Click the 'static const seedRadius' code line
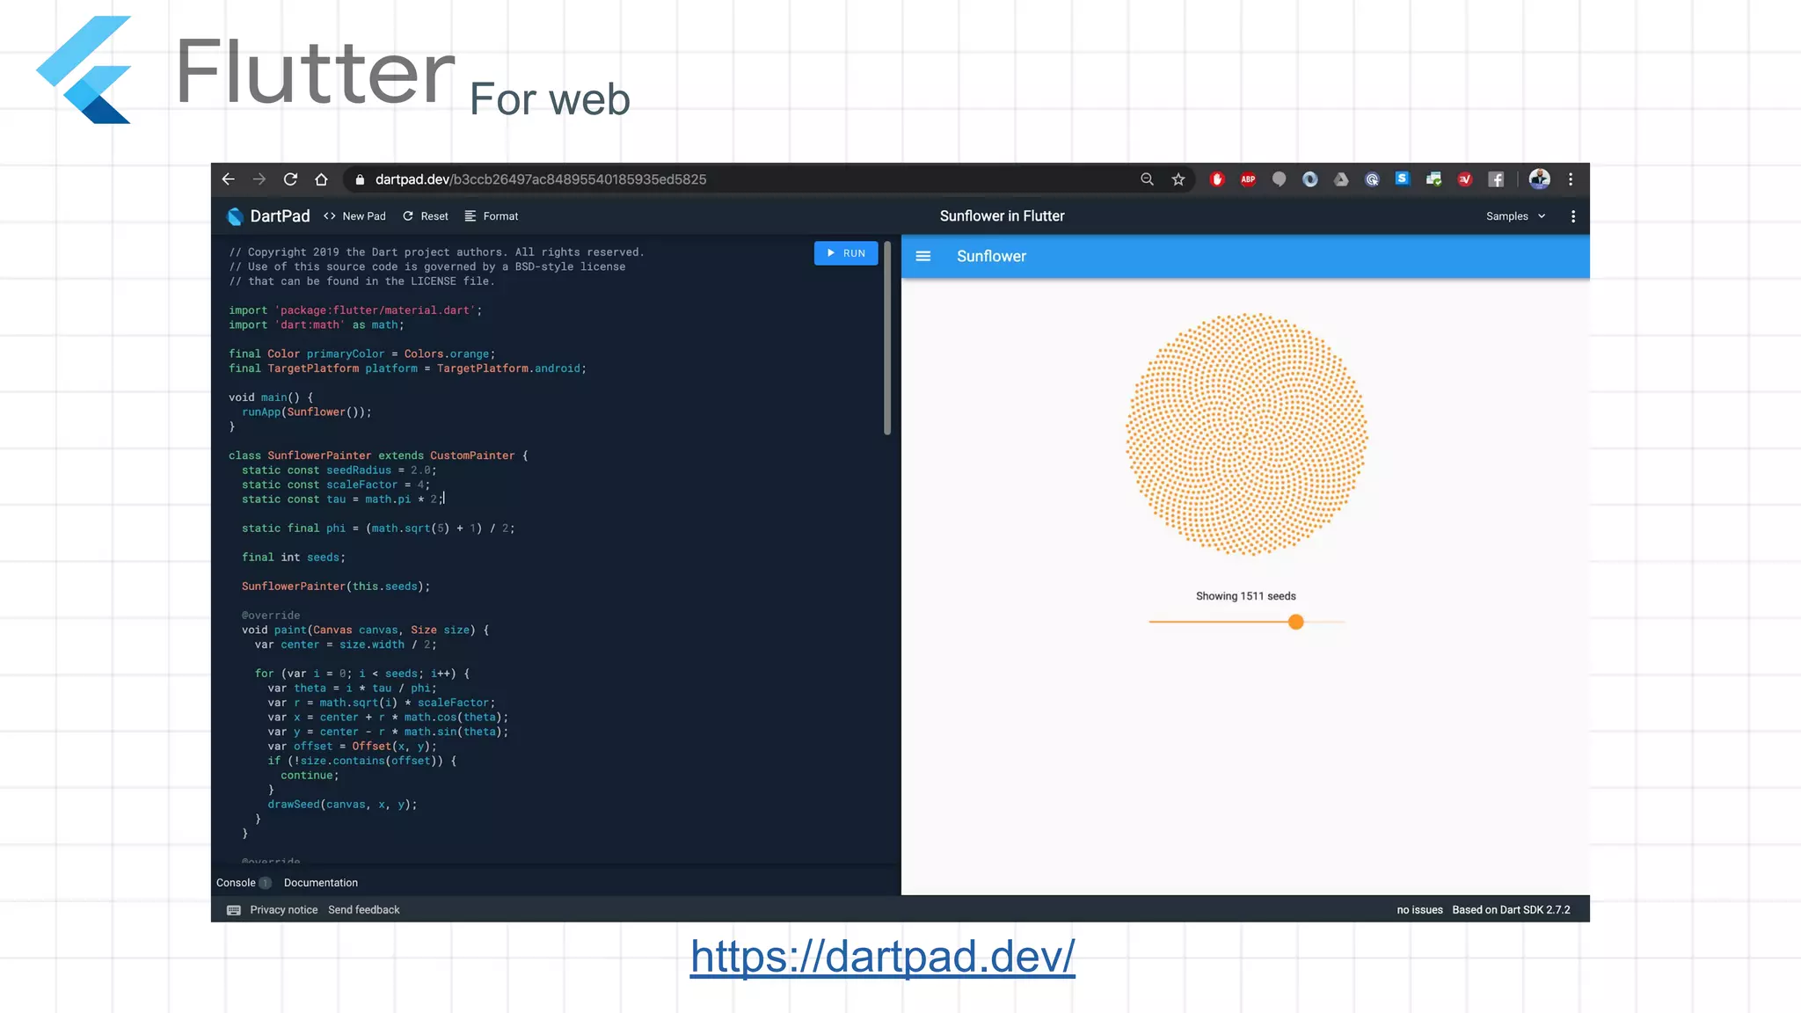 point(339,470)
